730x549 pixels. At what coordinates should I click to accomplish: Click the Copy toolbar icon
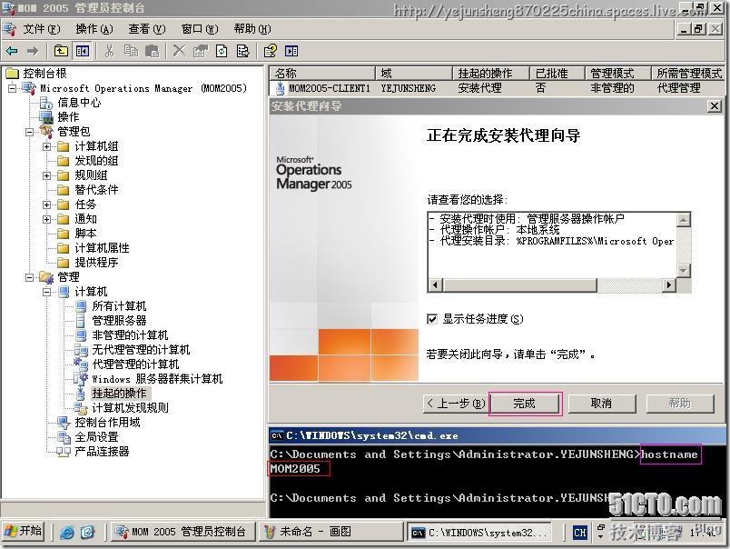click(131, 51)
